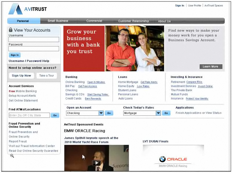The height and width of the screenshot is (173, 232).
Task: Click Compare IRAs link
Action: (x=194, y=82)
